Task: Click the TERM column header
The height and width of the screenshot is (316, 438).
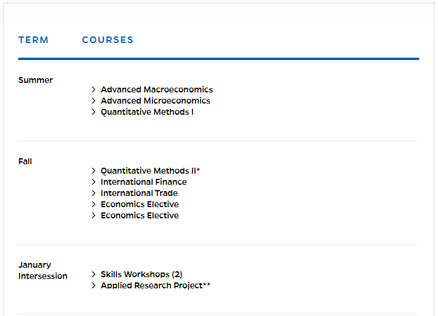Action: (34, 40)
